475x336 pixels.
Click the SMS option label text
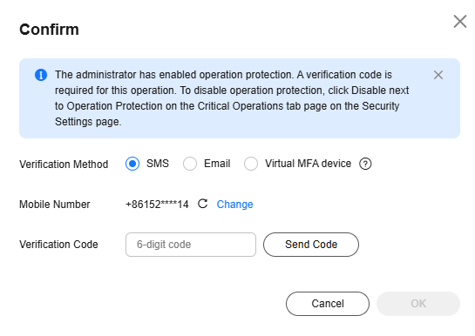tap(158, 164)
